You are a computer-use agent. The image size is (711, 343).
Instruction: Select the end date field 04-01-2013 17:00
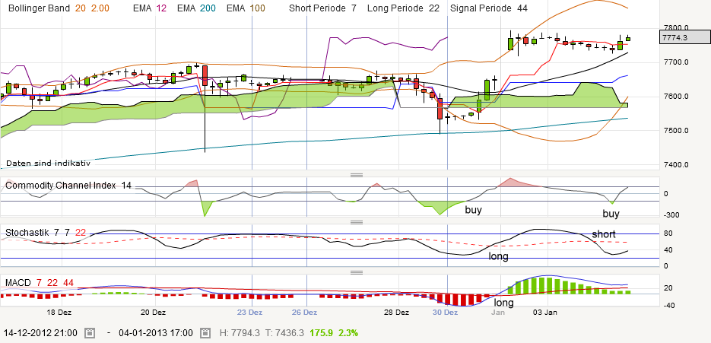tap(156, 332)
